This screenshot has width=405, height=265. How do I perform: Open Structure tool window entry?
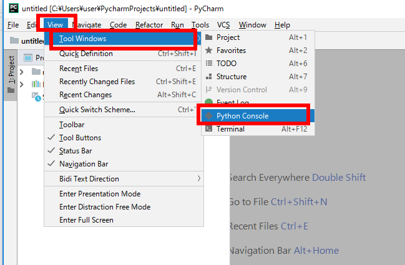tap(258, 77)
